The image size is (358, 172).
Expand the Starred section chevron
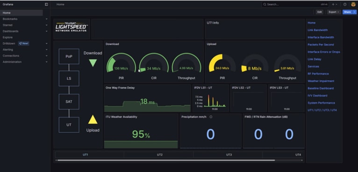pyautogui.click(x=47, y=25)
